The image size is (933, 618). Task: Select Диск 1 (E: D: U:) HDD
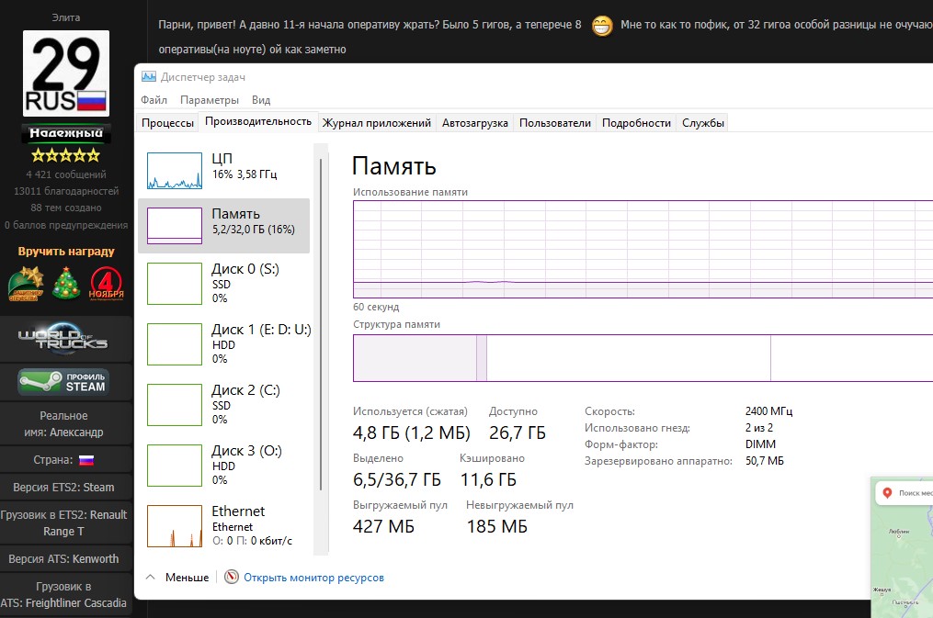223,343
